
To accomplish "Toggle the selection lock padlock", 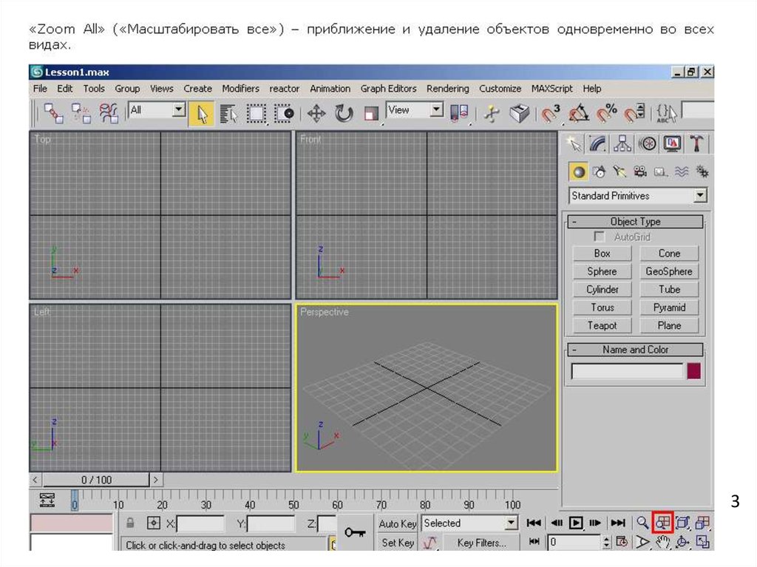I will click(x=130, y=523).
